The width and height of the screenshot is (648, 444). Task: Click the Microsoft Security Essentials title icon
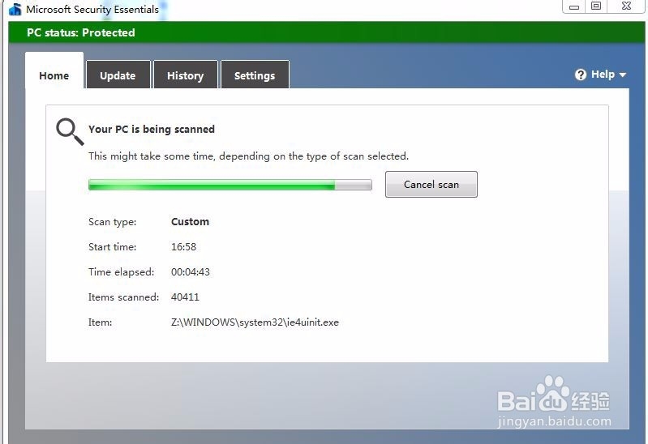coord(15,9)
